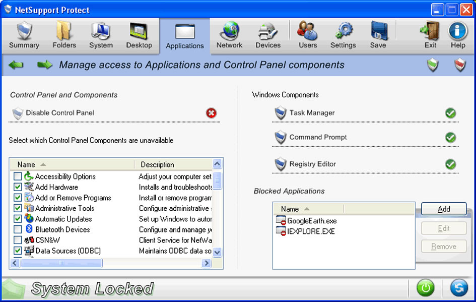Viewport: 476px width, 302px height.
Task: Click the NetSupport Protect title bar shield icon
Action: pos(8,10)
